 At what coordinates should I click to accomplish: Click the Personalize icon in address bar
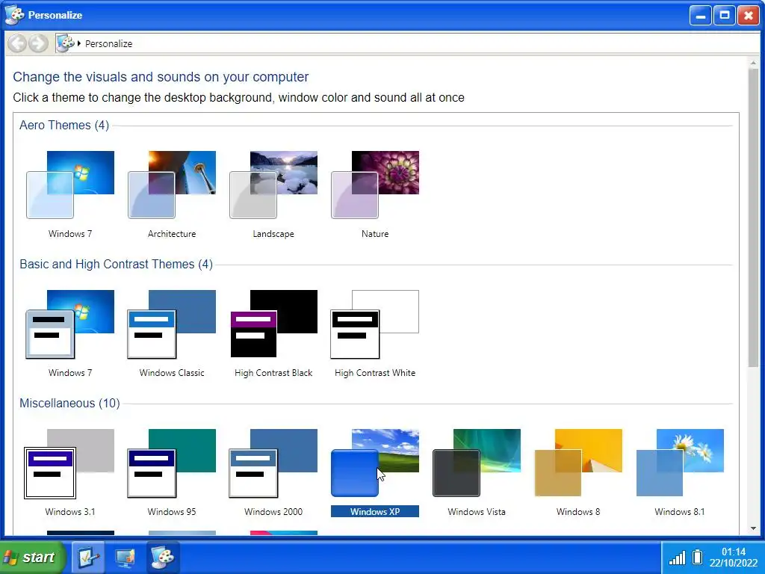(x=65, y=43)
